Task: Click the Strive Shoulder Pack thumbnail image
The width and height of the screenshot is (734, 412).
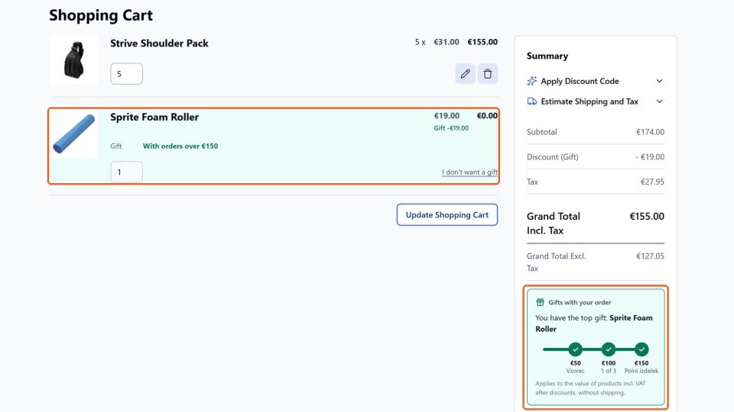Action: 74,60
